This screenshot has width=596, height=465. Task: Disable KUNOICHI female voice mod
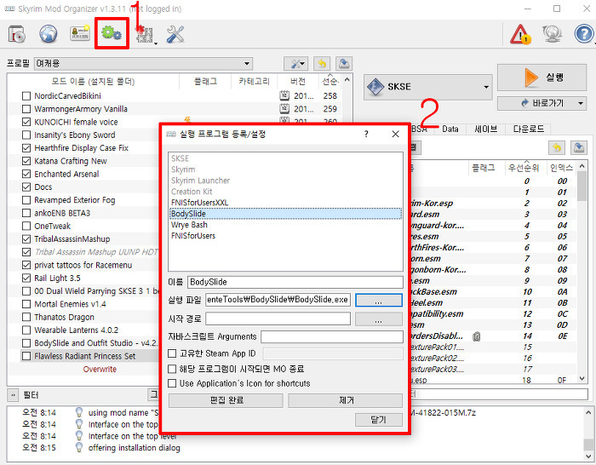tap(26, 122)
